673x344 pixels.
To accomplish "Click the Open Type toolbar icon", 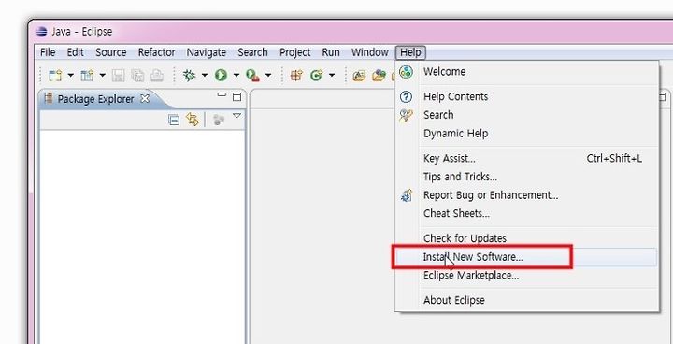I will pos(359,76).
